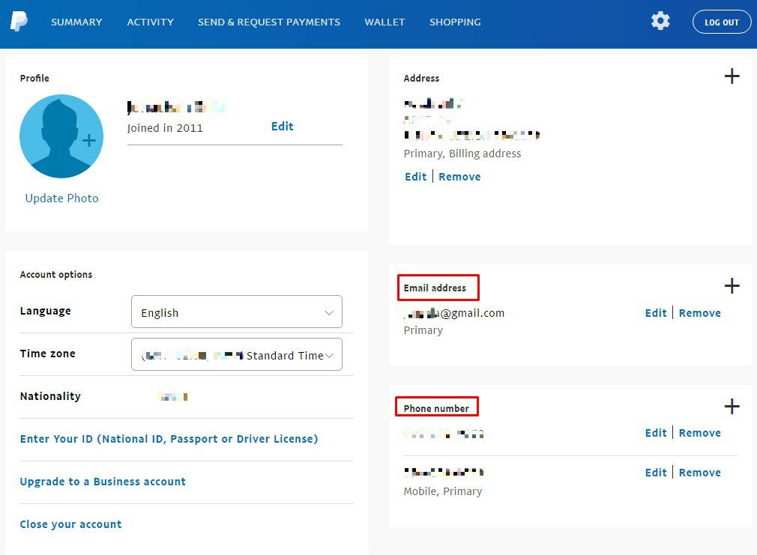Click the profile avatar picture
The image size is (757, 555).
click(x=61, y=136)
